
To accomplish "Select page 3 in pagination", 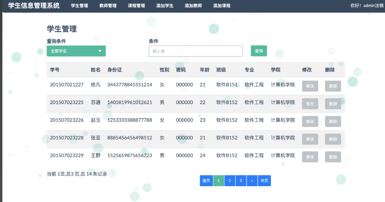I will tap(241, 181).
